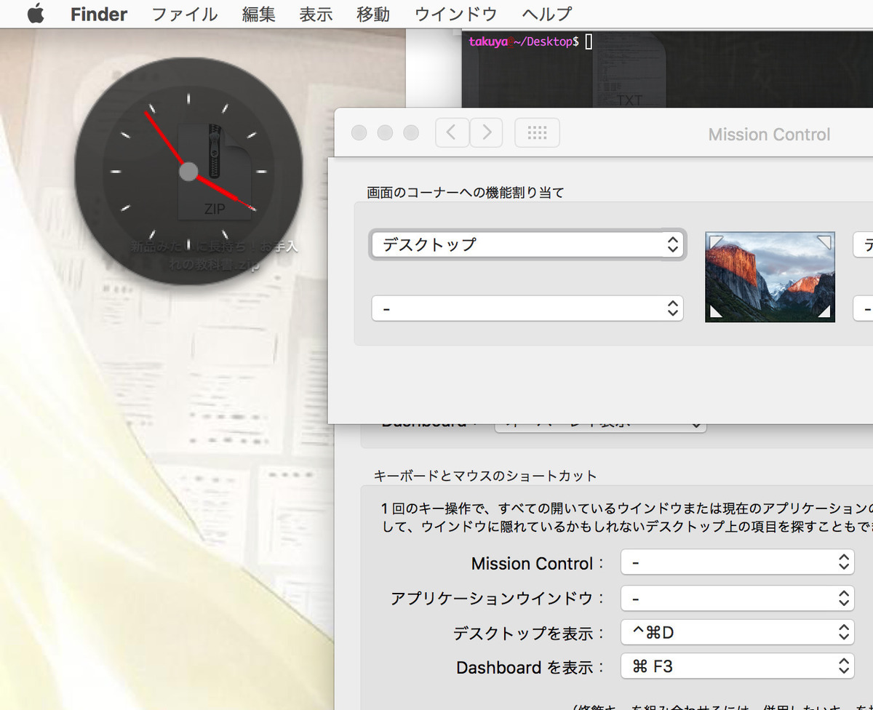Click the ZIP file icon on desktop
This screenshot has height=710, width=873.
point(215,172)
